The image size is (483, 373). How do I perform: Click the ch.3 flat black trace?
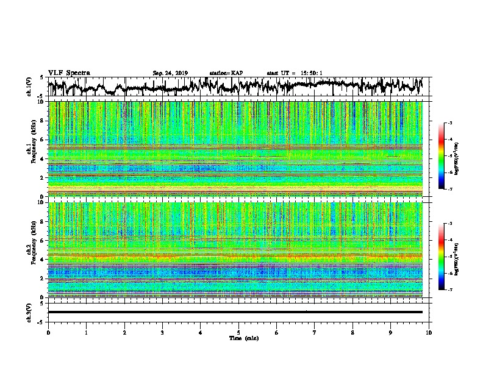[235, 312]
